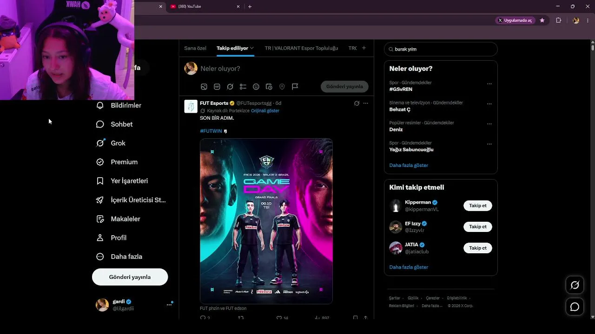Follow JATIA with Takip et

click(477, 248)
